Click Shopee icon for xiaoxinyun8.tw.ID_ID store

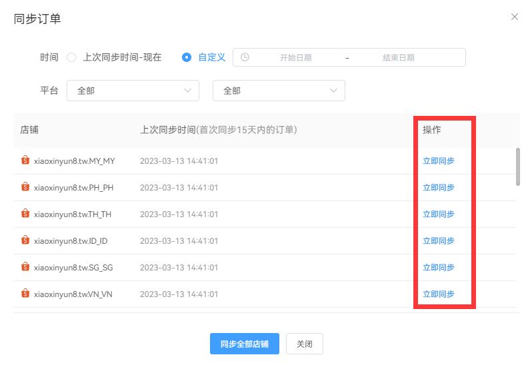pos(25,240)
